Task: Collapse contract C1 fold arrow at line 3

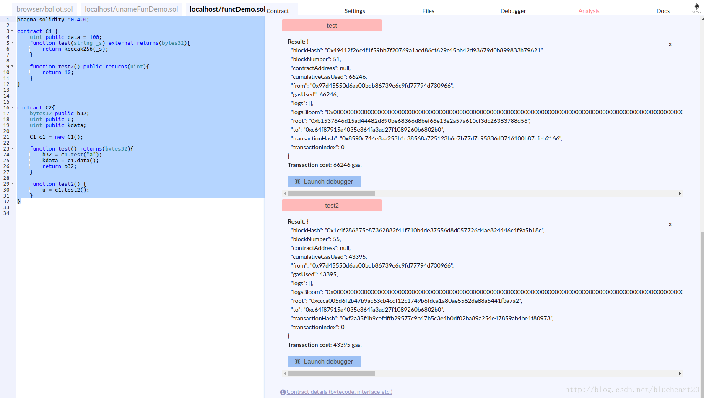Action: click(12, 31)
